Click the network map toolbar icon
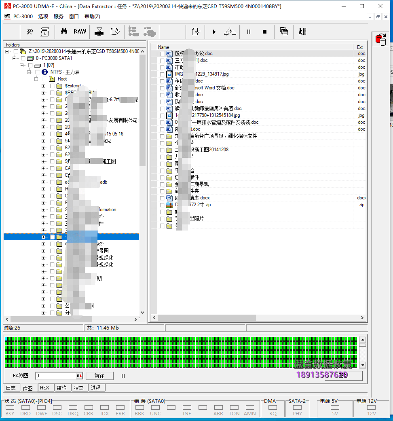Screen dimensions: 393x421 coord(230,32)
